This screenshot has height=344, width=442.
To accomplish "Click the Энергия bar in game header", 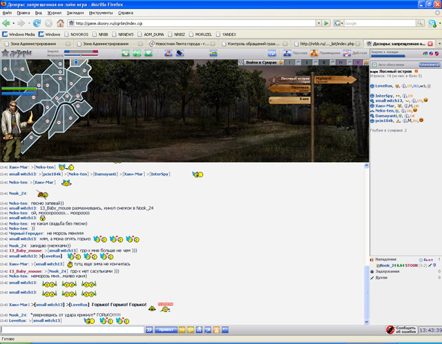I will click(81, 52).
